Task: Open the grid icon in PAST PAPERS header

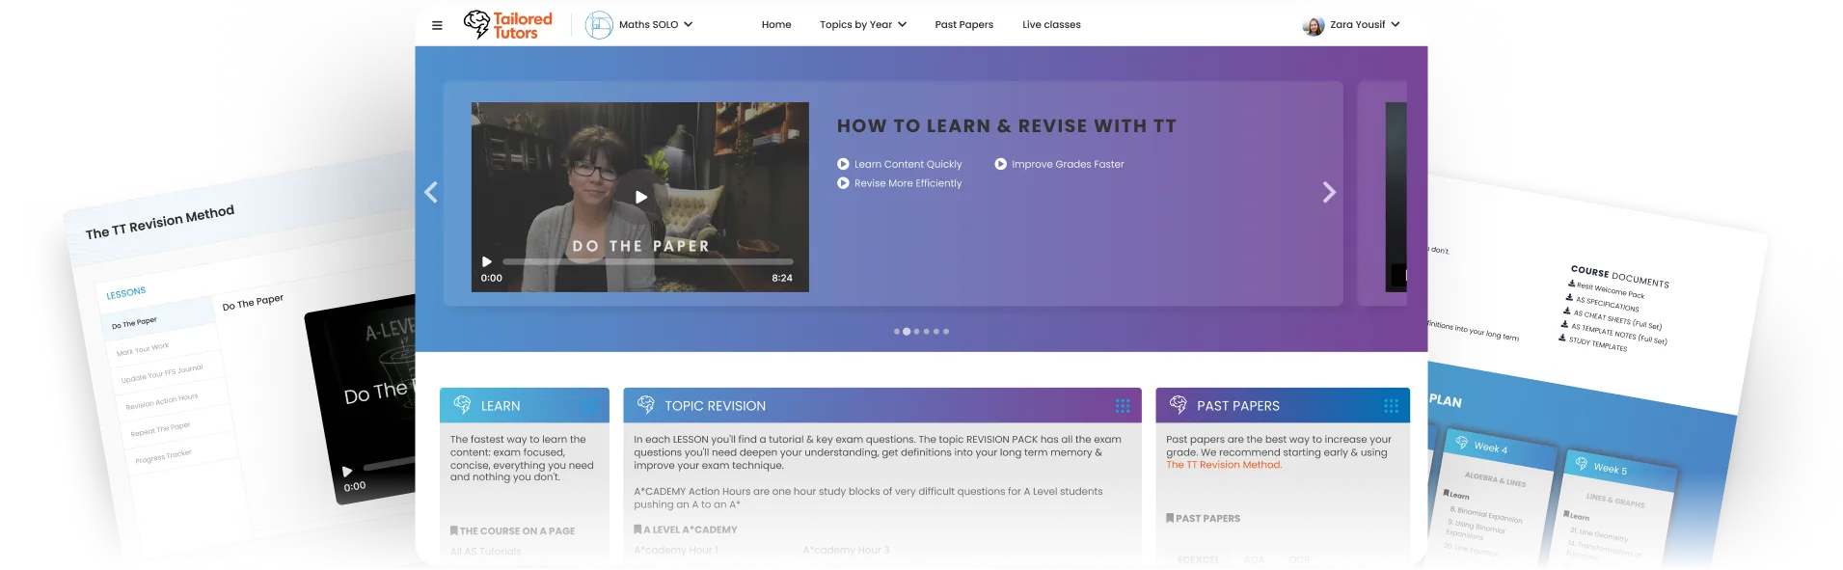Action: [x=1391, y=406]
